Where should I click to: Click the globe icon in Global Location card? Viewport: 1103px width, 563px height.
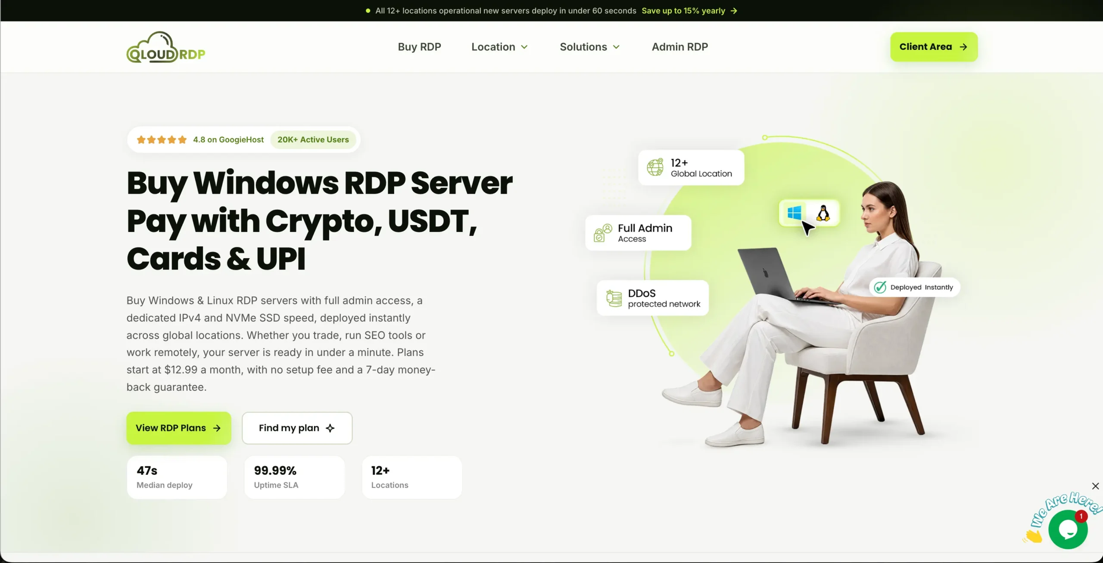(655, 167)
